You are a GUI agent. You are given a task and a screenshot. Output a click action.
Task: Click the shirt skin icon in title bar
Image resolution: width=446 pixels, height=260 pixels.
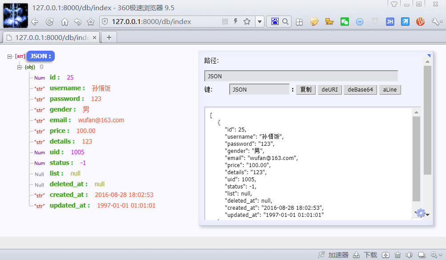pos(394,4)
